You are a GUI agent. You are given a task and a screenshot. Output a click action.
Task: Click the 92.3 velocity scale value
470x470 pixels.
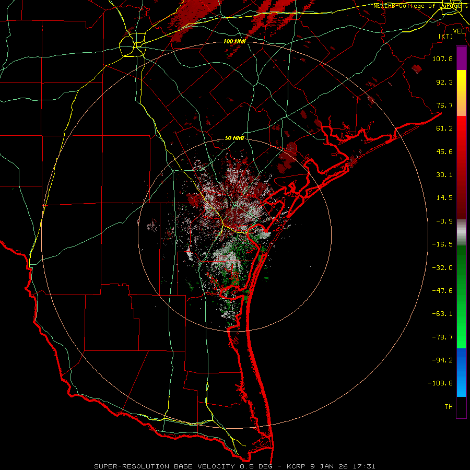coord(444,82)
